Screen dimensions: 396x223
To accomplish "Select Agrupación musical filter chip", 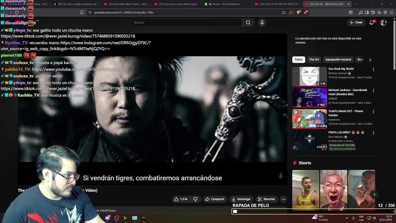I will (x=338, y=59).
